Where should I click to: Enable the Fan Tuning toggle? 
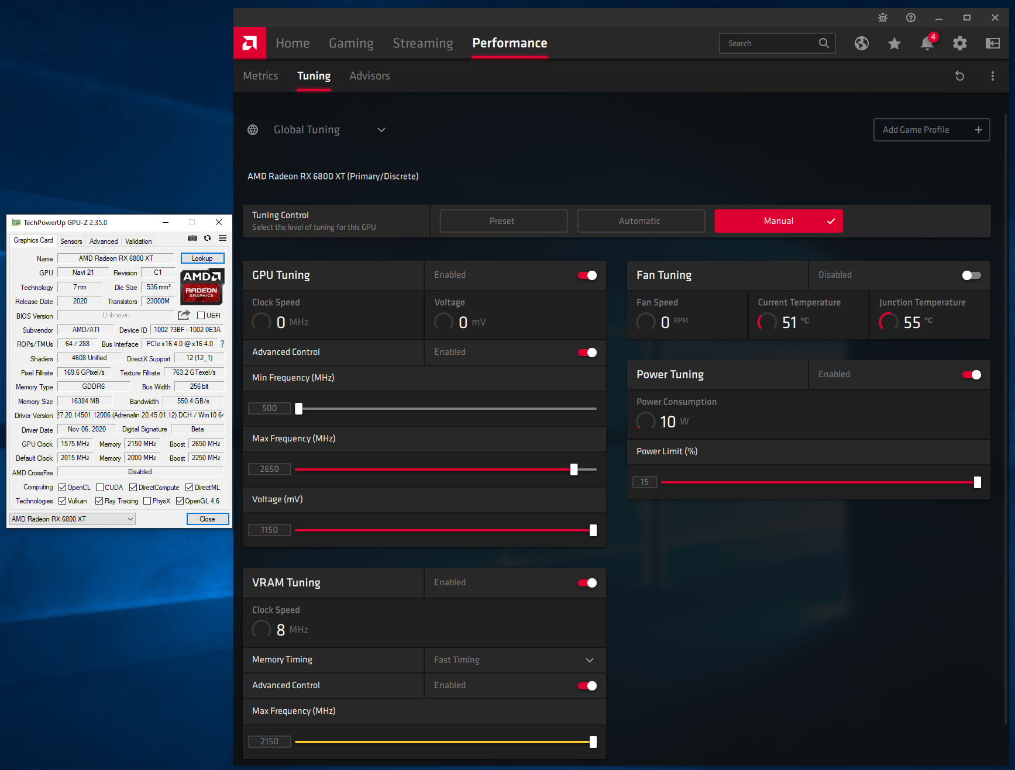pos(971,275)
